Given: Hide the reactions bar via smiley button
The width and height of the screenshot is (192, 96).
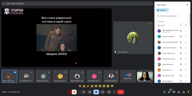Looking at the screenshot, I should (96, 92).
